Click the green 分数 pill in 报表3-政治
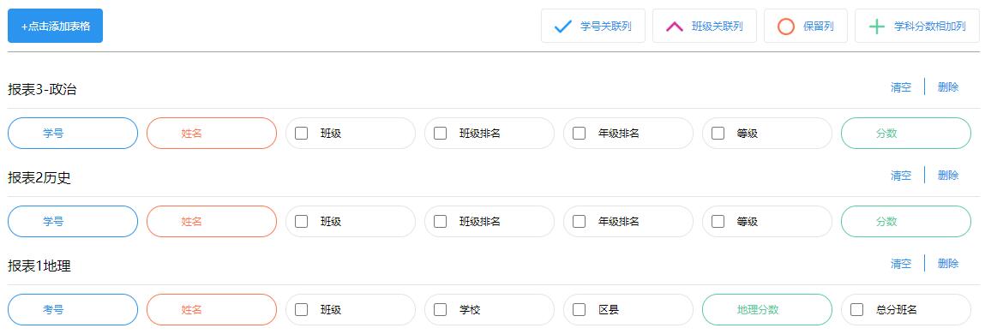Screen dimensions: 991x334 click(x=905, y=134)
